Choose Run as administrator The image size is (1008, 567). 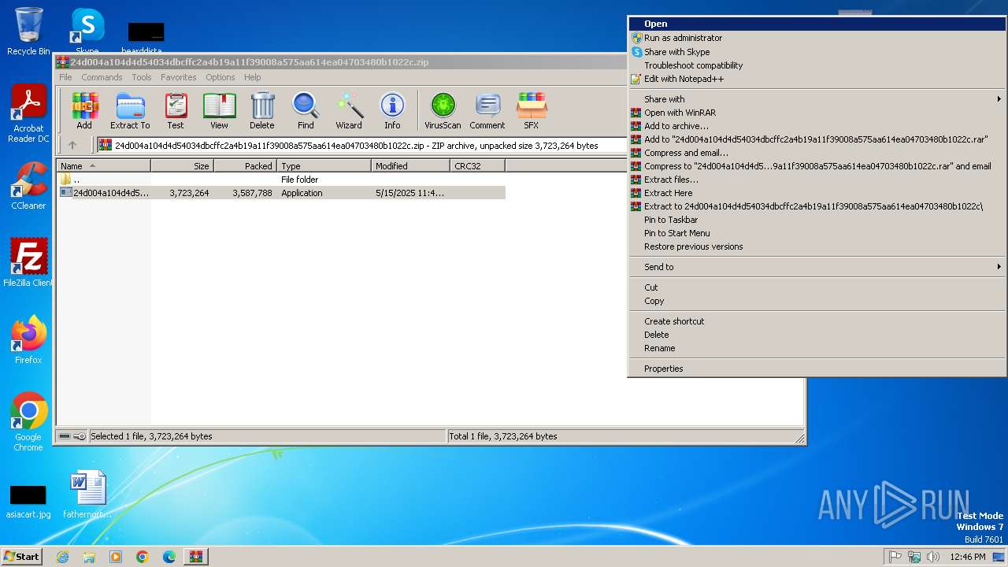[x=817, y=38]
